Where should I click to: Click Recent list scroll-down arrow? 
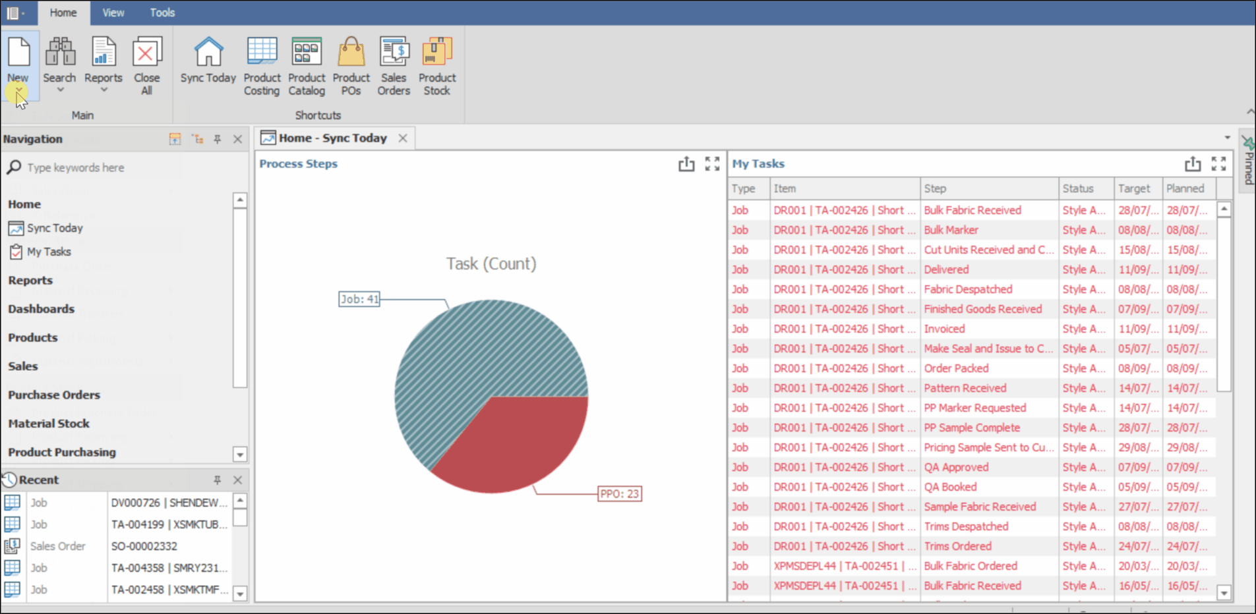[x=240, y=594]
